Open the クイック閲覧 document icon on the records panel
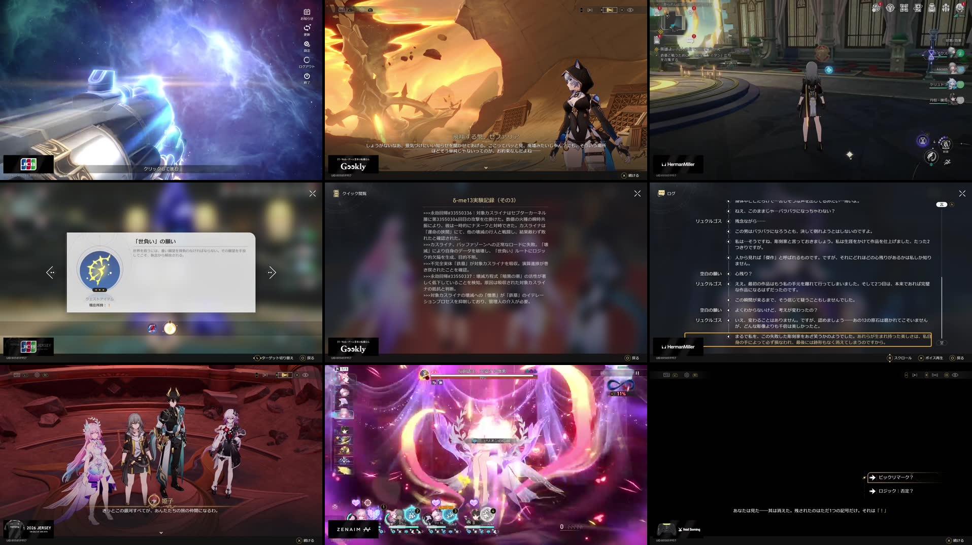The image size is (972, 545). point(336,193)
